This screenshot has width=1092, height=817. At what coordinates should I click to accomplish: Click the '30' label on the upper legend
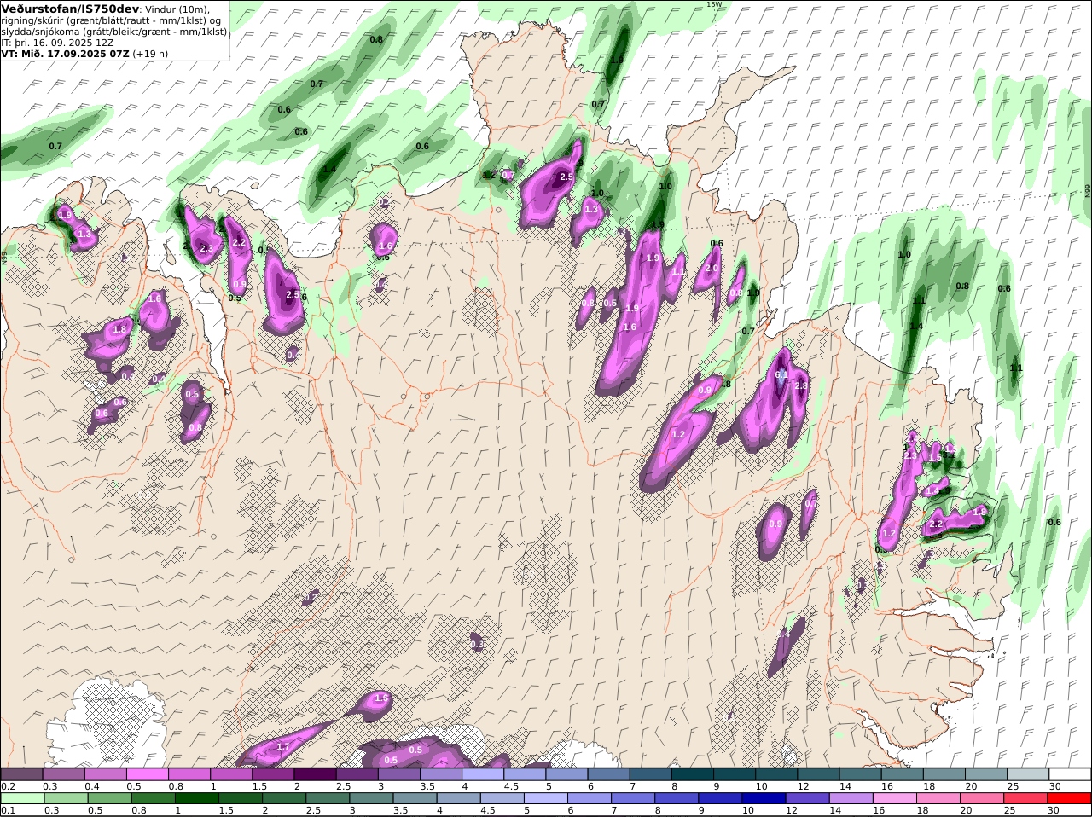pos(1055,786)
